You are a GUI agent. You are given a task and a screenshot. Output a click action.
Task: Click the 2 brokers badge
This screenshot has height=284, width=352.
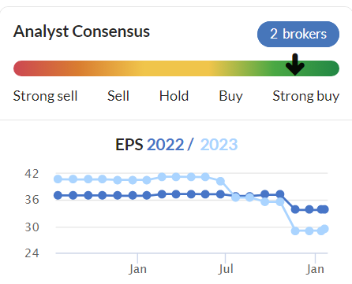pyautogui.click(x=298, y=34)
